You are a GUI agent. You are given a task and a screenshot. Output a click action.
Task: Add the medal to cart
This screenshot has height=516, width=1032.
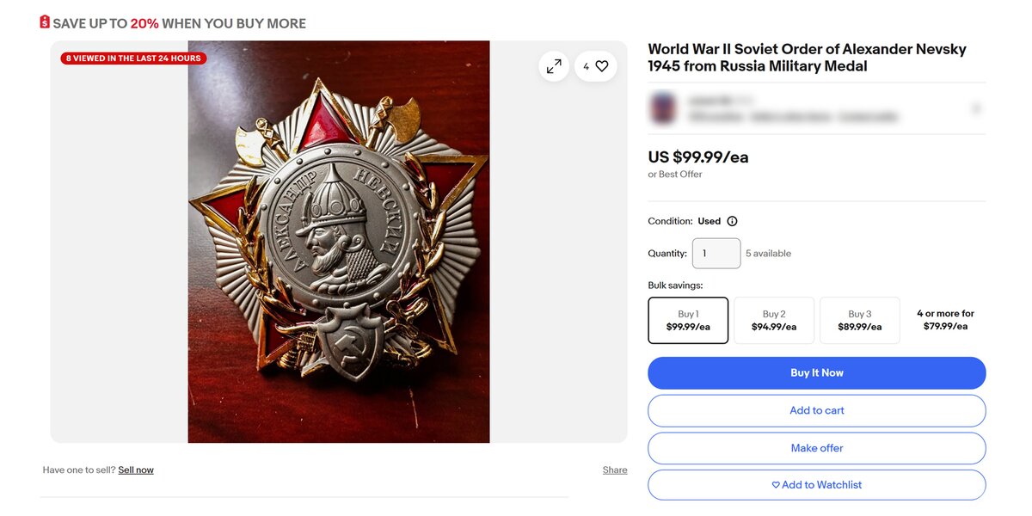[816, 410]
